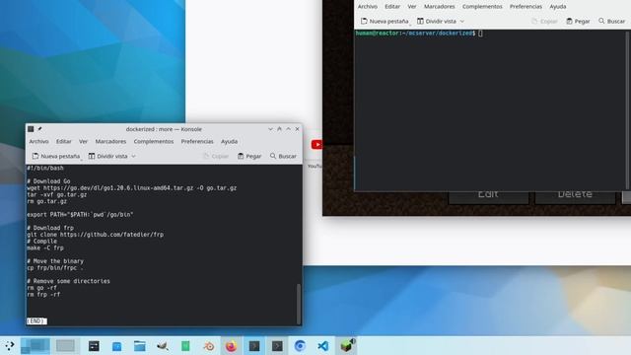Open Marcadores menu in dockerized Konsole

tap(110, 141)
